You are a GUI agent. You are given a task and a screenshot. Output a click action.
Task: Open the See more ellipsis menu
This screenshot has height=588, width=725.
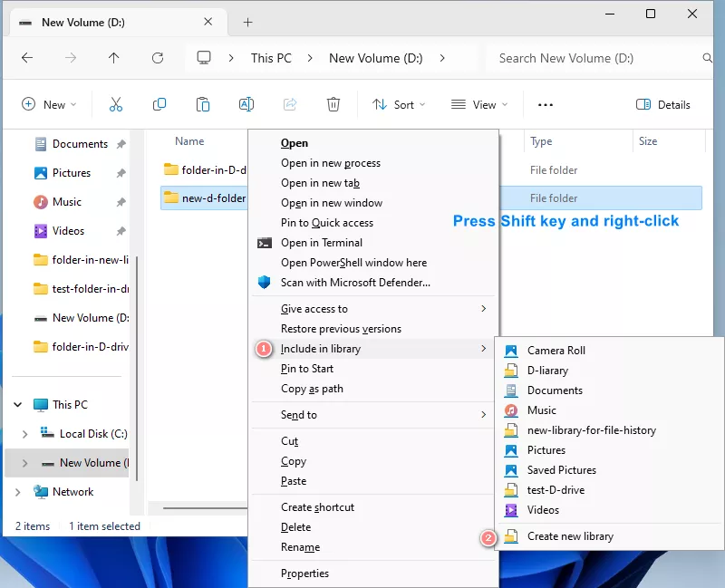(546, 105)
